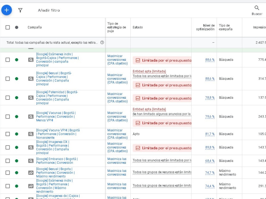
Task: Click Performance Max icon for Sexual Bogota campaign
Action: (x=31, y=173)
